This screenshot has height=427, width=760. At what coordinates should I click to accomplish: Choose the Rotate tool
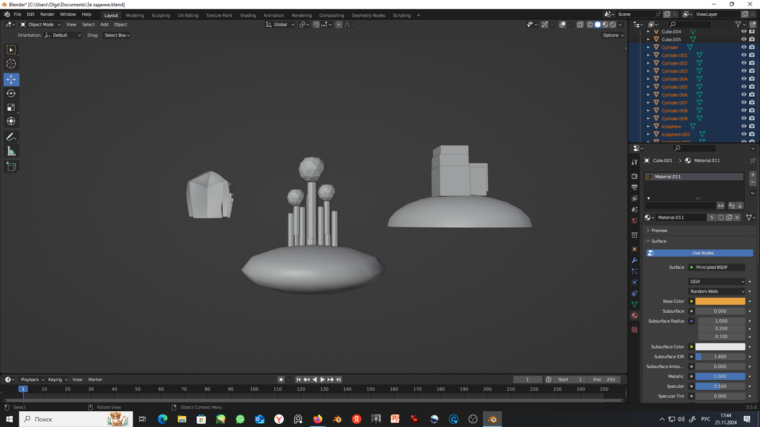pos(11,93)
